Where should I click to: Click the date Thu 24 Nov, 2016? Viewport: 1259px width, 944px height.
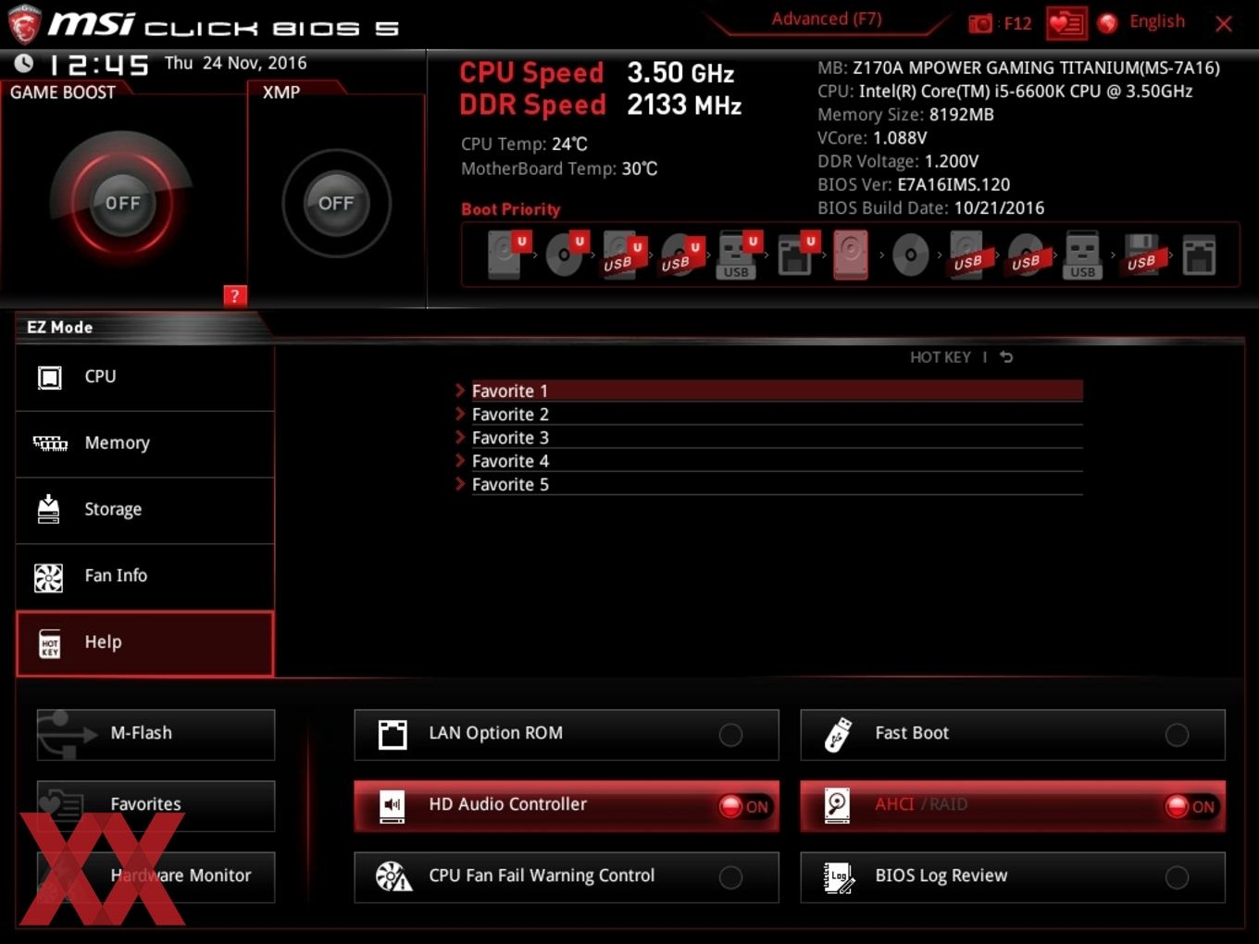click(235, 63)
